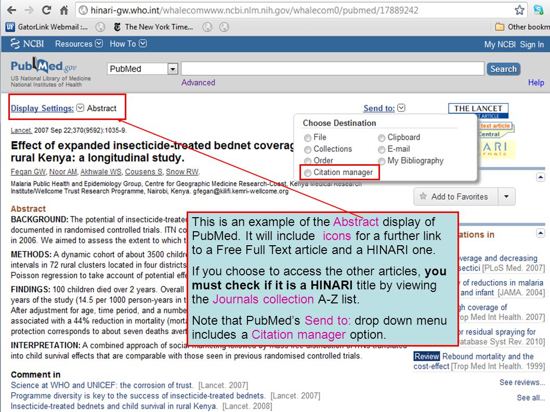Click the Skype extension icon in toolbar
Image resolution: width=550 pixels, height=412 pixels.
539,10
